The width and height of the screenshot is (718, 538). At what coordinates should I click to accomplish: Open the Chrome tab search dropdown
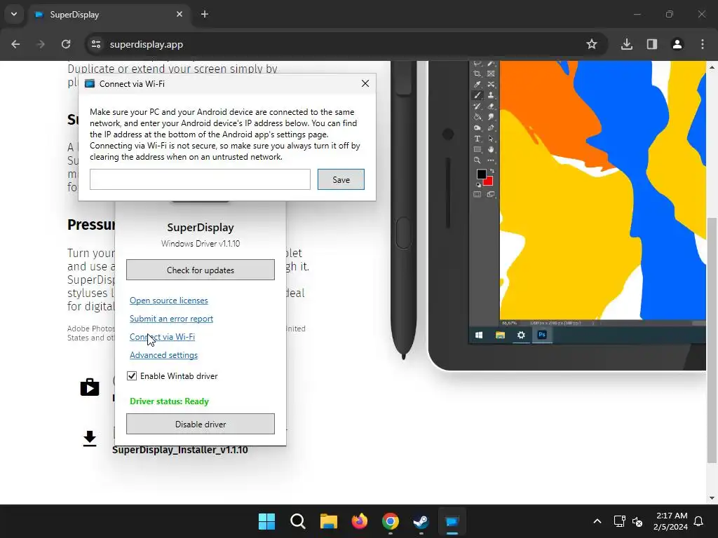click(14, 14)
